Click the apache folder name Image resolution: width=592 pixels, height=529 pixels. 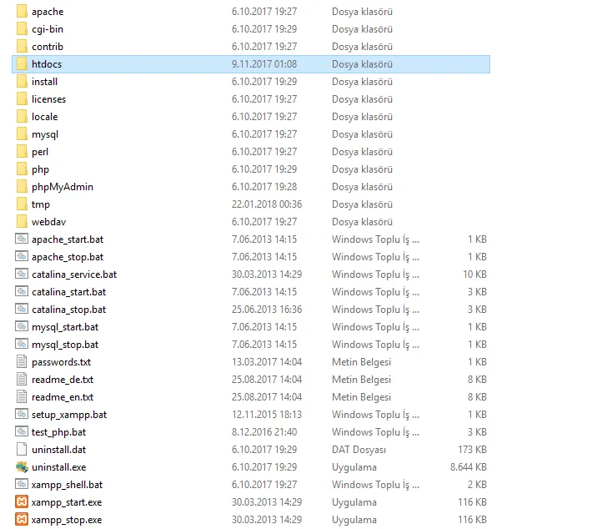[x=48, y=12]
